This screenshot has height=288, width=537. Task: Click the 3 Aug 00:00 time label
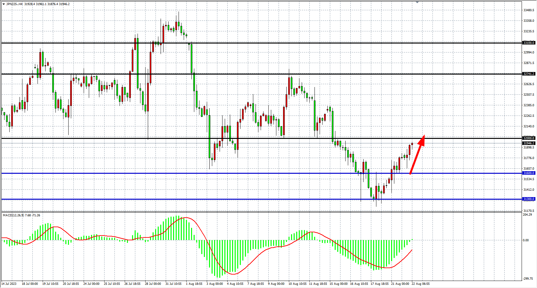pos(214,284)
